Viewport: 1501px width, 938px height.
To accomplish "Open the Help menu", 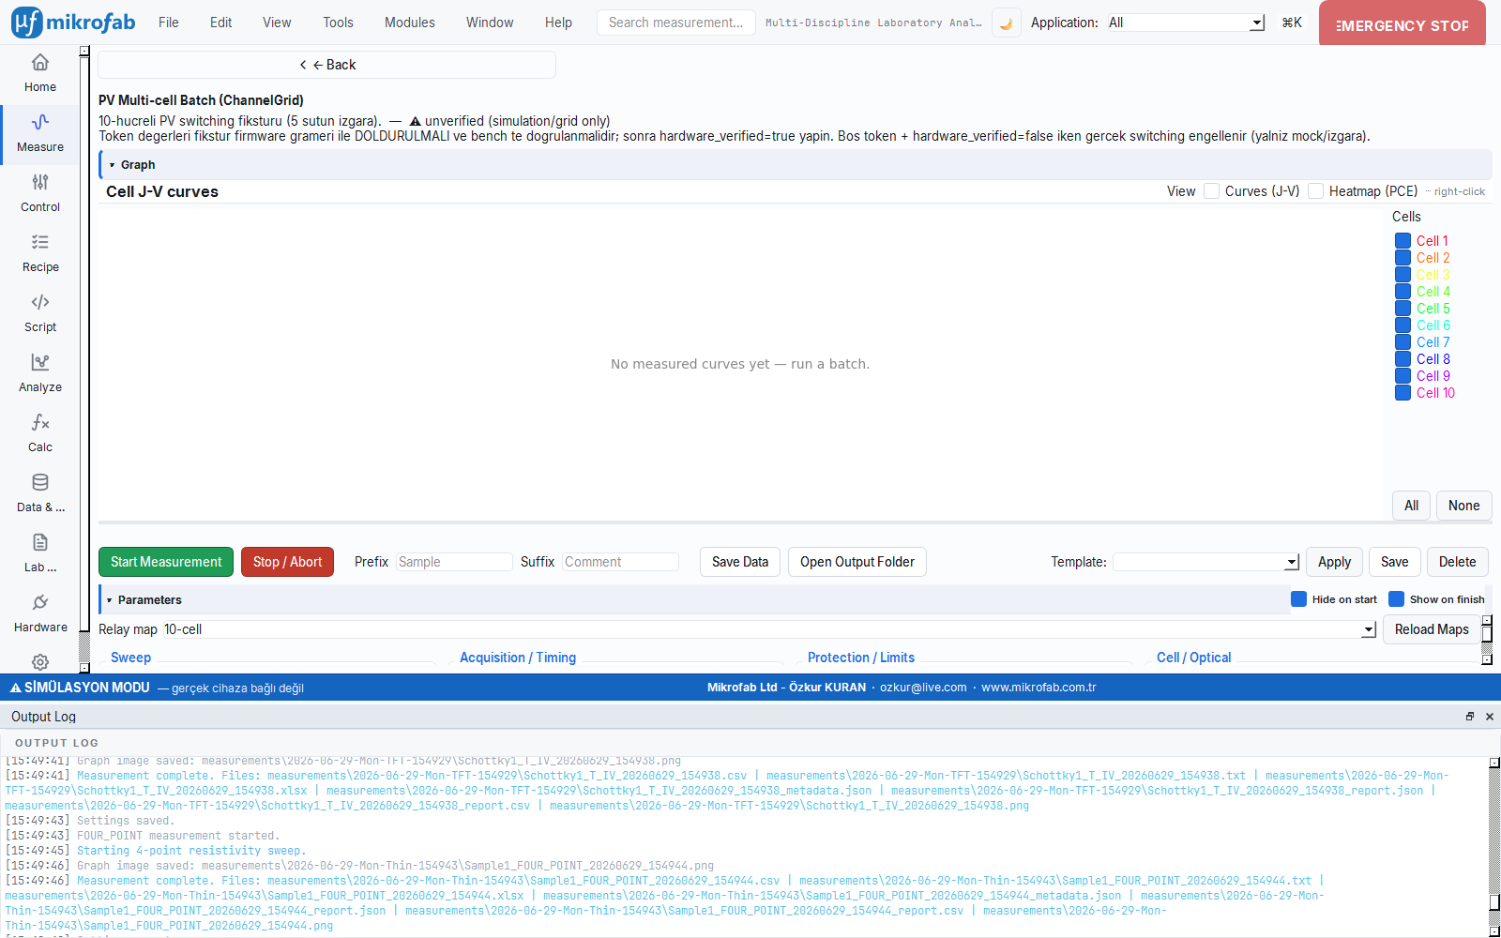I will tap(558, 23).
